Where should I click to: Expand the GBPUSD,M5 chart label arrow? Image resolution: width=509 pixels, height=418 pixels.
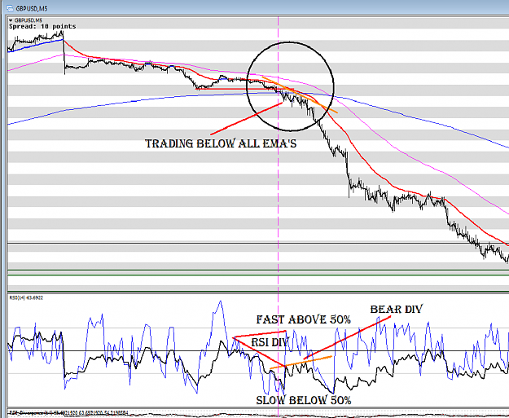click(11, 20)
